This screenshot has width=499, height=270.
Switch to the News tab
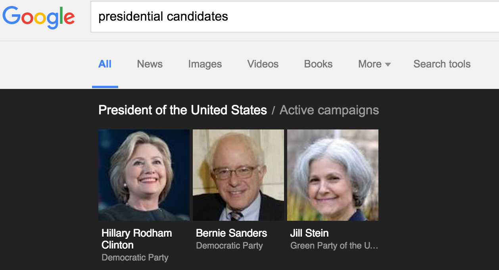(x=150, y=64)
